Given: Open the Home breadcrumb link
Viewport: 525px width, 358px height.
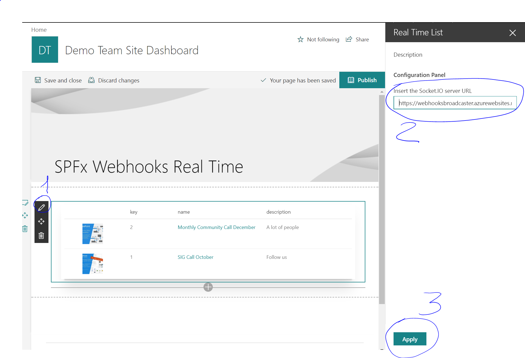Looking at the screenshot, I should (x=39, y=30).
